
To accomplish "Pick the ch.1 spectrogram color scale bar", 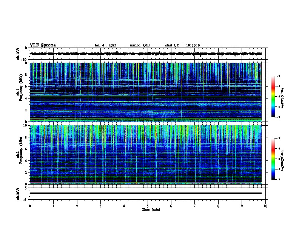I will tap(273, 97).
